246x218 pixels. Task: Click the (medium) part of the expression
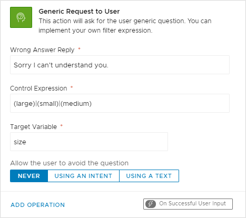[x=76, y=104]
